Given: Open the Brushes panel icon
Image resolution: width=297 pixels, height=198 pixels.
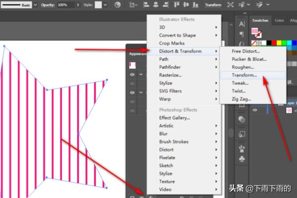Looking at the screenshot, I should click(x=242, y=148).
